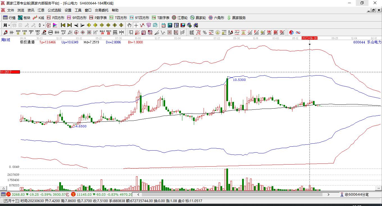
Task: Open the 设置 menu
Action: point(68,10)
